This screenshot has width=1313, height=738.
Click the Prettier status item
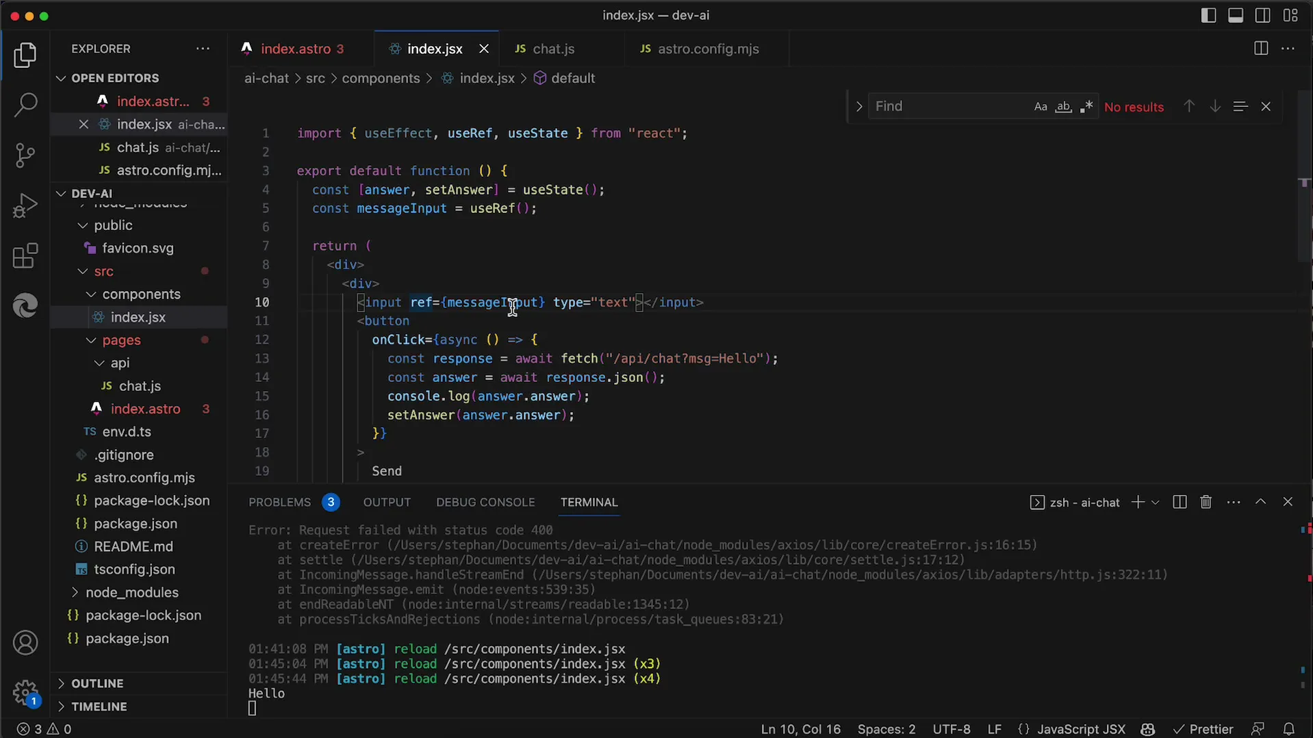(x=1203, y=729)
